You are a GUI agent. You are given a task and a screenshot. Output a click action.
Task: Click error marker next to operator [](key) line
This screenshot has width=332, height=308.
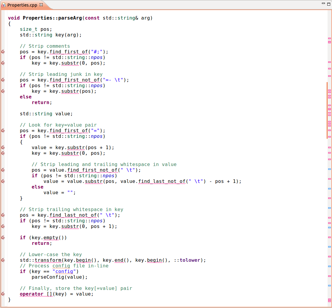click(x=3, y=294)
